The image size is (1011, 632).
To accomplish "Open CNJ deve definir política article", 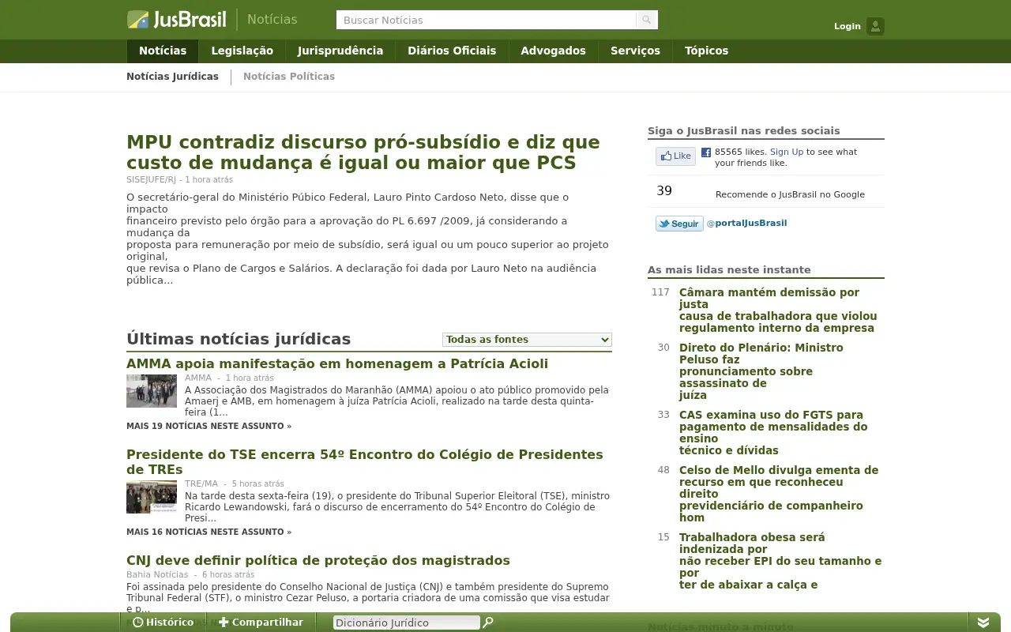I will pos(318,560).
